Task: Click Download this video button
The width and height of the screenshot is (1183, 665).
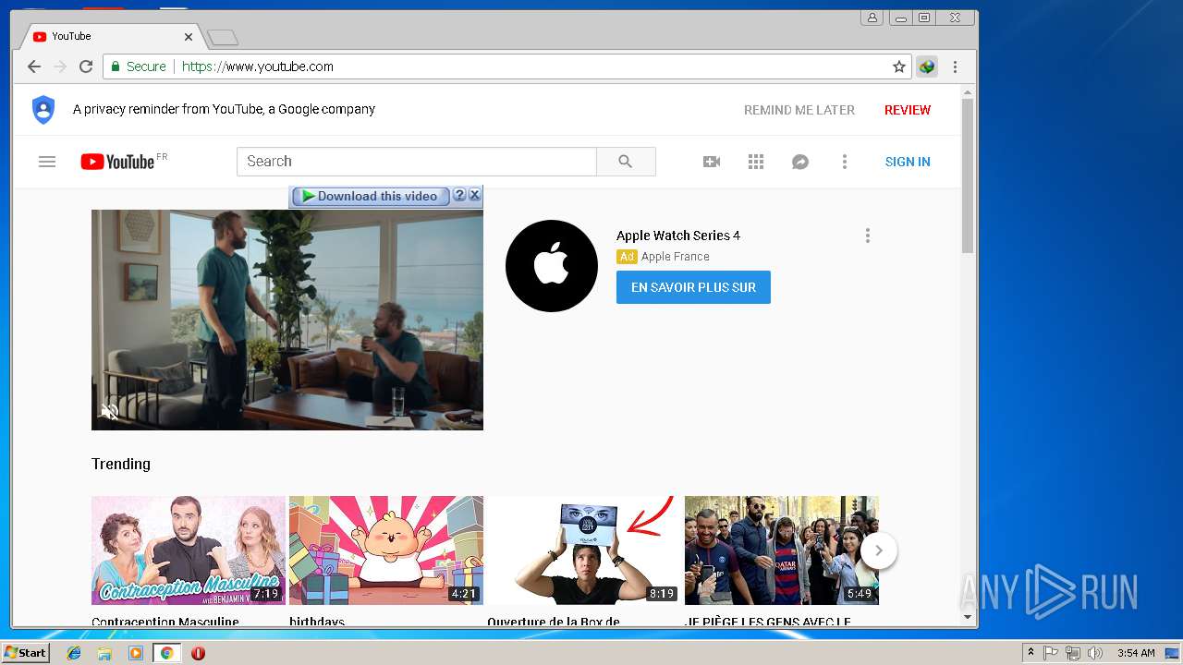Action: pos(371,196)
